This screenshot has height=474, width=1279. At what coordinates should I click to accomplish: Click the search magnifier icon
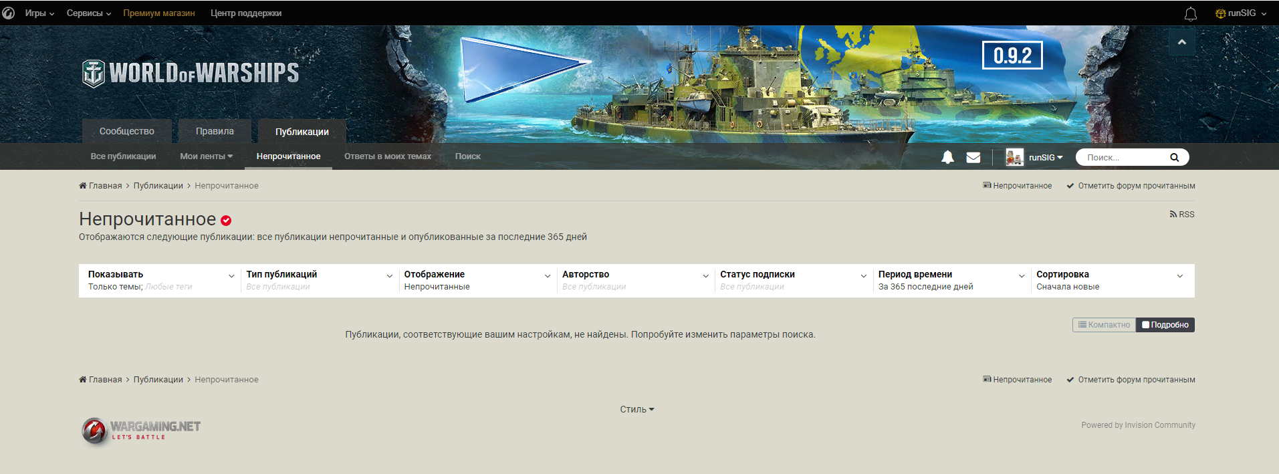pos(1174,158)
